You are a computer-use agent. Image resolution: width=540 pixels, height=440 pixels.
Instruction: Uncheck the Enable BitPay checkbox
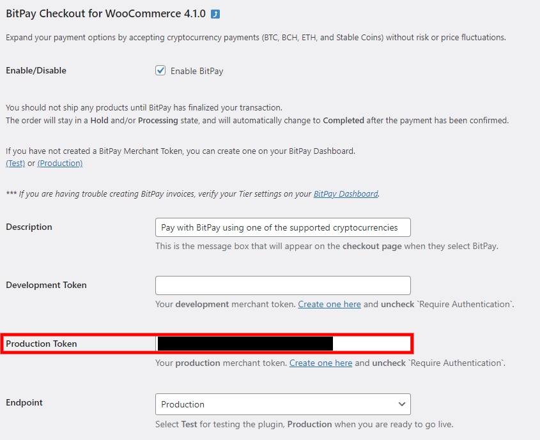[160, 70]
